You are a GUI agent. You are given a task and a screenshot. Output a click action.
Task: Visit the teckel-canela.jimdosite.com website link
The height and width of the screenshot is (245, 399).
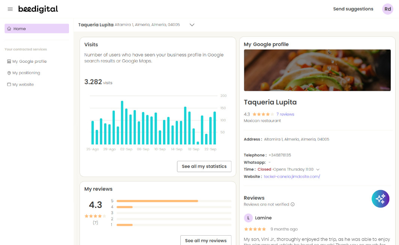click(292, 177)
